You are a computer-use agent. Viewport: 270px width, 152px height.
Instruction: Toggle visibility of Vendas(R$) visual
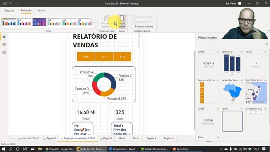[x=241, y=52]
